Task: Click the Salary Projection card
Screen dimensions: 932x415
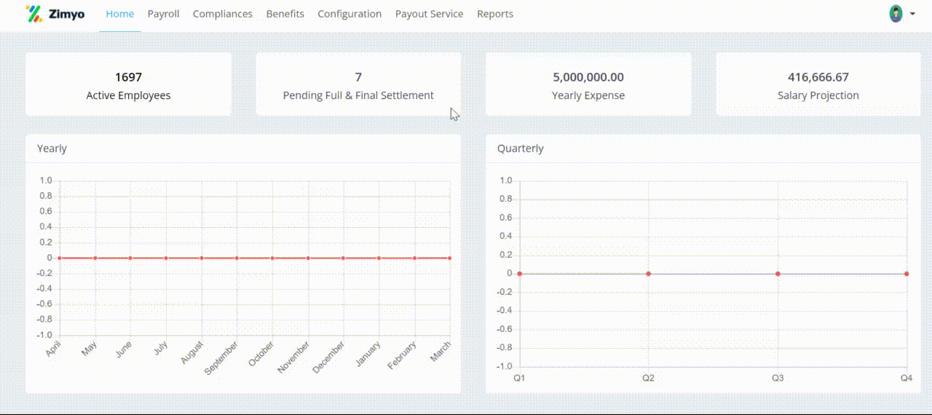Action: (x=818, y=84)
